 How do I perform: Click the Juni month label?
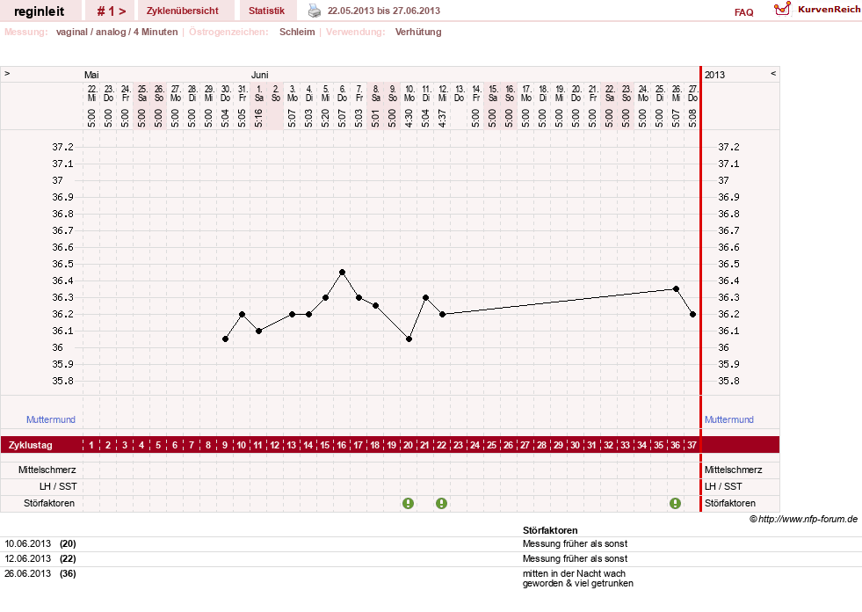click(x=259, y=75)
